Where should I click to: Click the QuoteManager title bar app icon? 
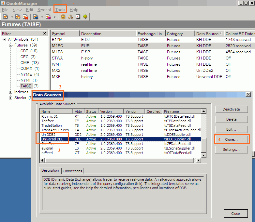click(x=3, y=3)
